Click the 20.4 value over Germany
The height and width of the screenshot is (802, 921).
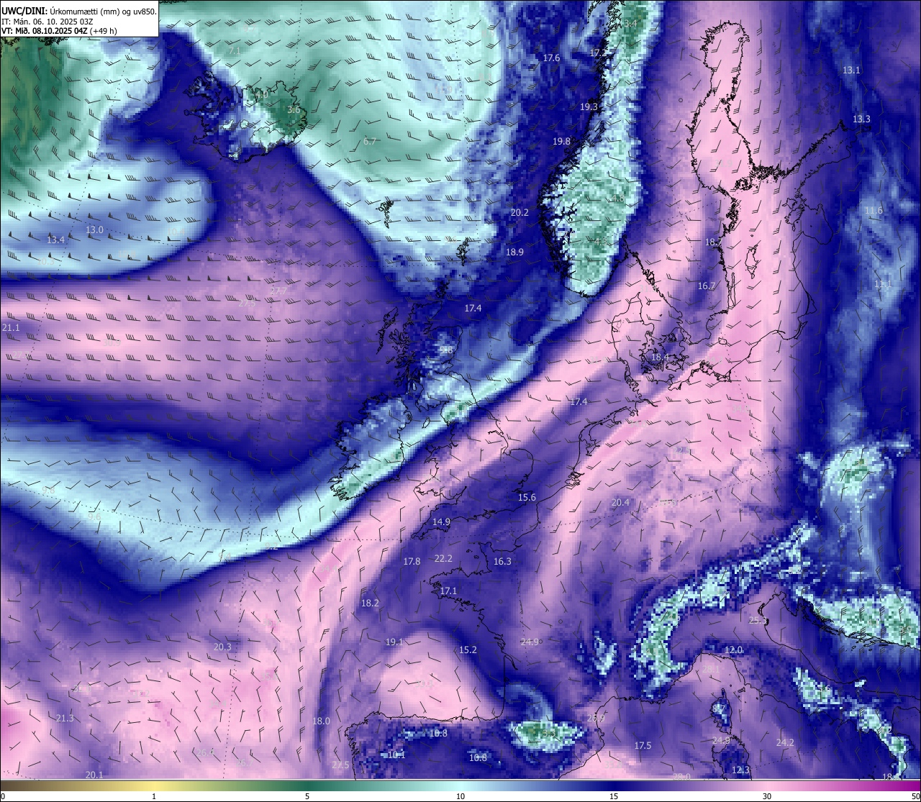pos(620,502)
